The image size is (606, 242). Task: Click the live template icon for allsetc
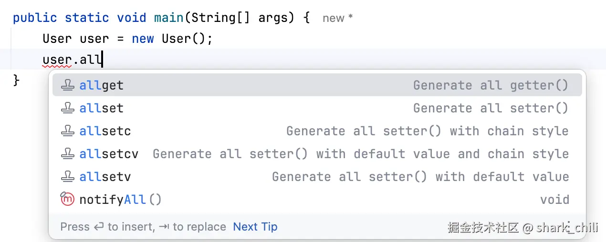click(68, 131)
